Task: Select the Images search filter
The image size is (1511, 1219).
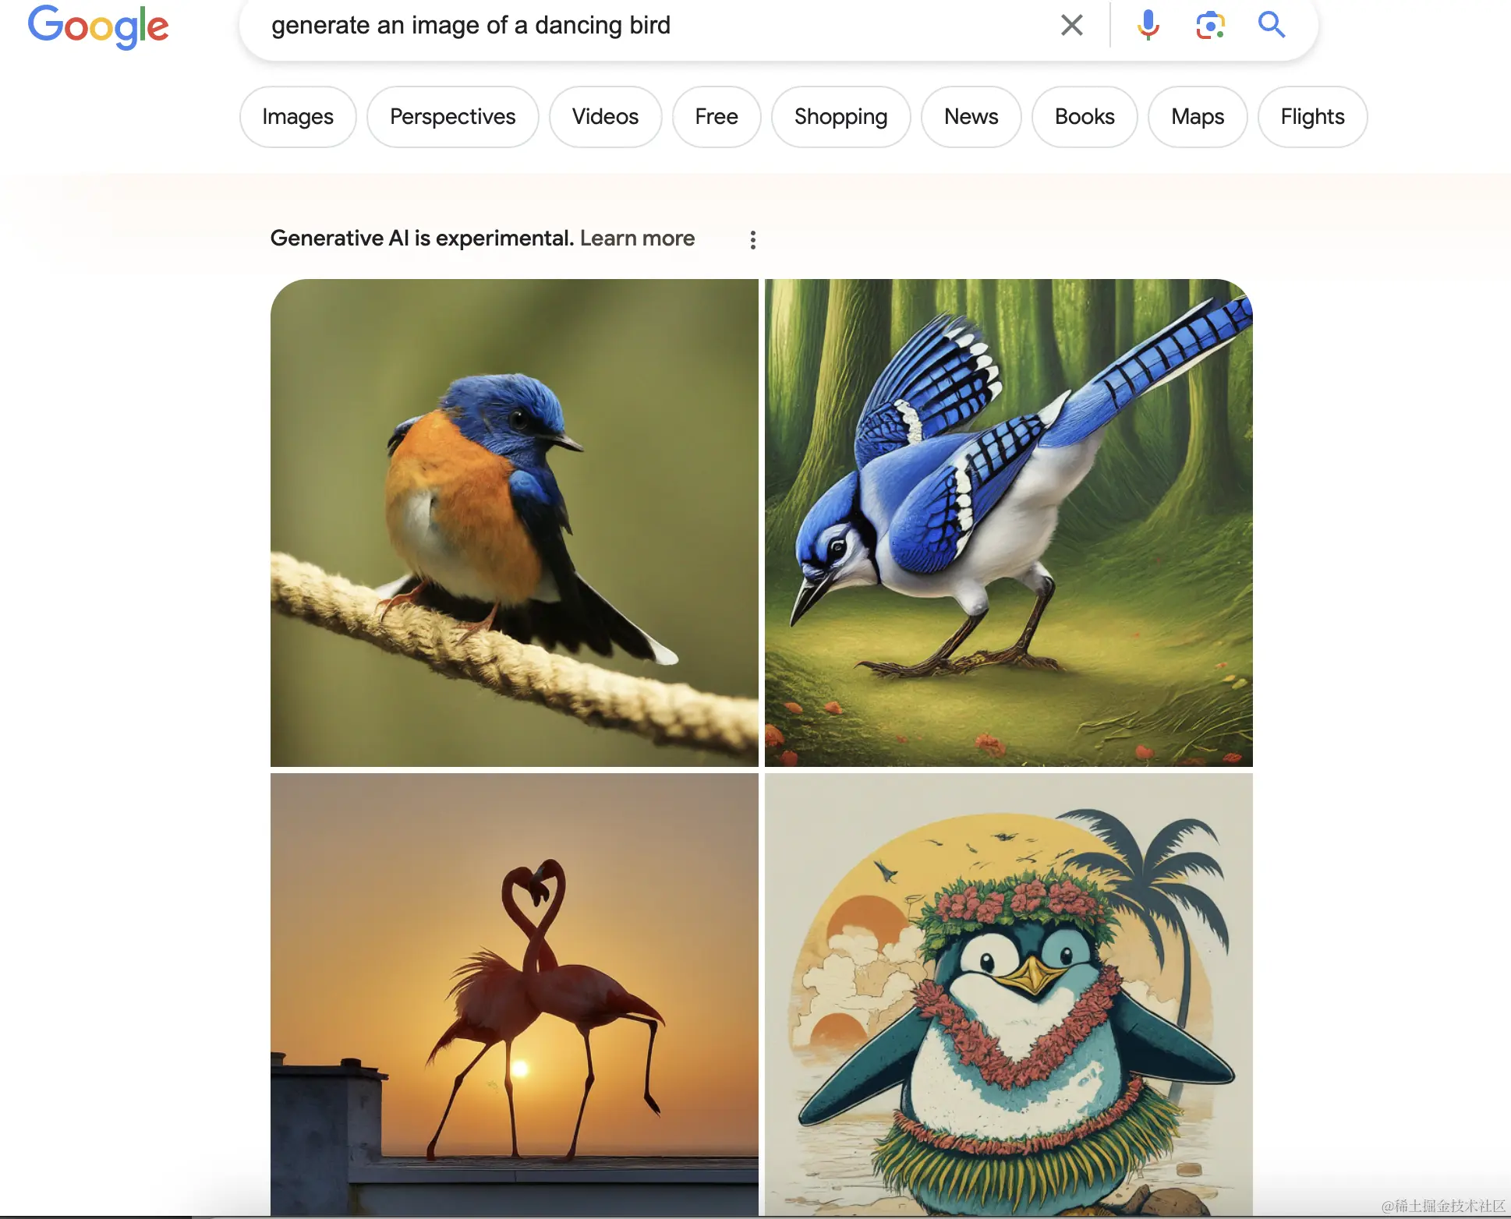Action: [x=298, y=117]
